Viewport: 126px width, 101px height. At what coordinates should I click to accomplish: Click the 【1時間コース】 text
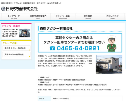point(44,77)
